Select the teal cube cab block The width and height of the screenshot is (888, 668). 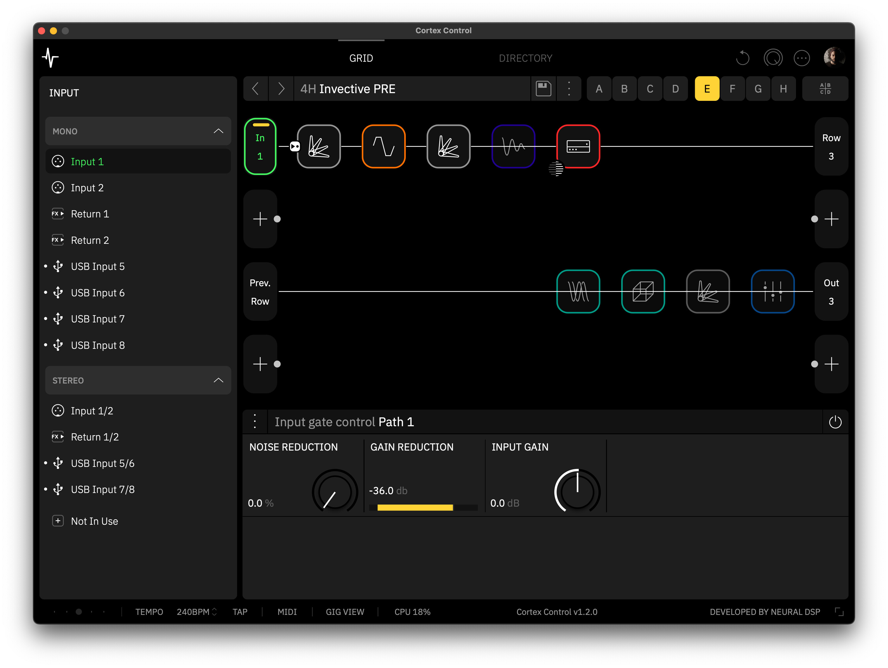pyautogui.click(x=643, y=292)
